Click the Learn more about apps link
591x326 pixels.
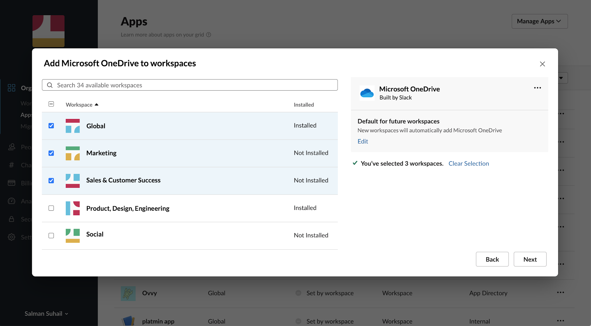[x=162, y=35]
